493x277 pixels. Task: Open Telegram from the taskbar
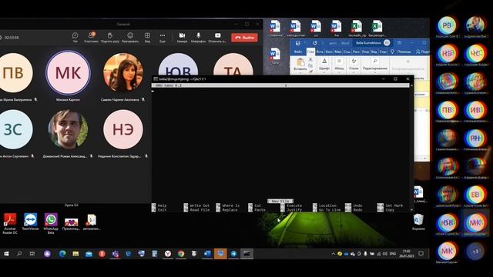233,253
